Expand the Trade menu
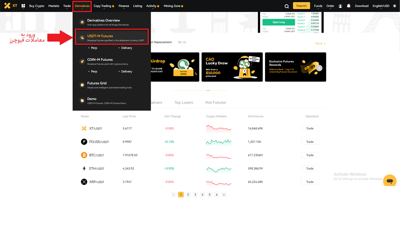The width and height of the screenshot is (400, 225). point(67,6)
